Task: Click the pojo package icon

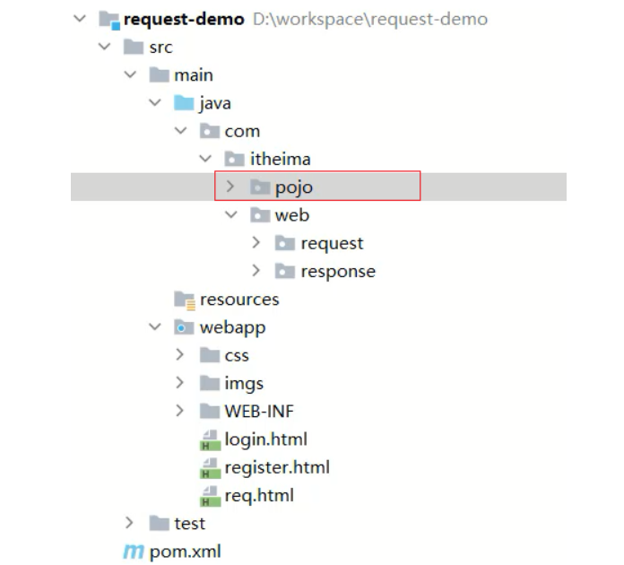Action: 260,187
